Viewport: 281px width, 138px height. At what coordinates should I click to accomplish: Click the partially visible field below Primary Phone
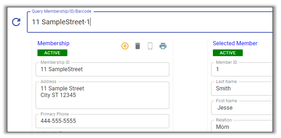(x=102, y=132)
